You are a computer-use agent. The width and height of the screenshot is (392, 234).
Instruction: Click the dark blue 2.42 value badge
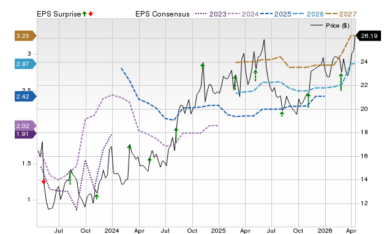pyautogui.click(x=26, y=97)
